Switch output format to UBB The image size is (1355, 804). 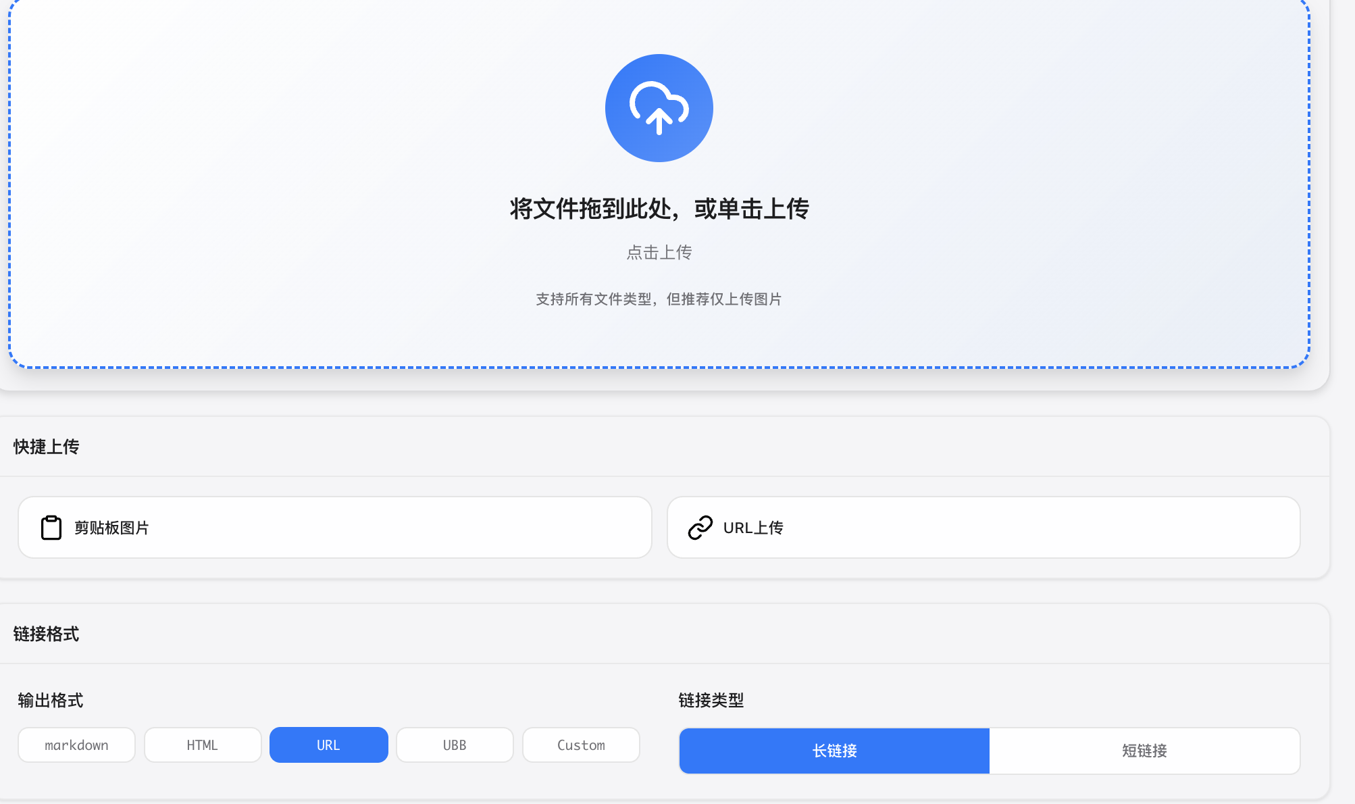[455, 745]
